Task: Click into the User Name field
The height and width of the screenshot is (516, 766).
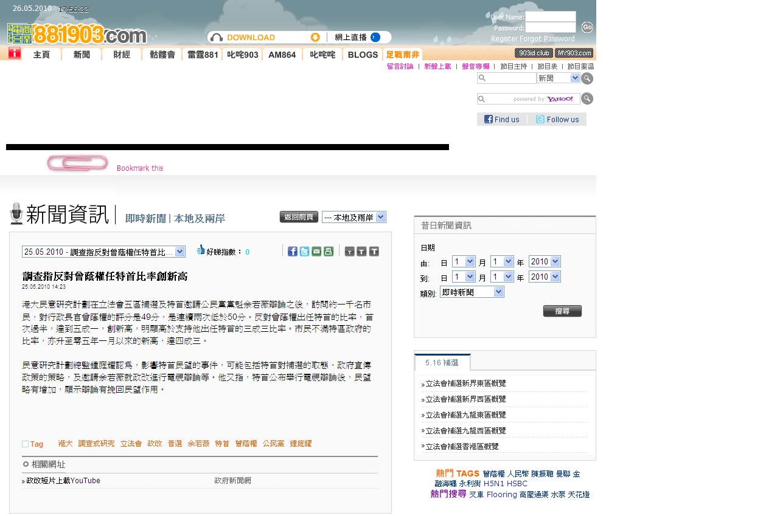Action: [550, 16]
